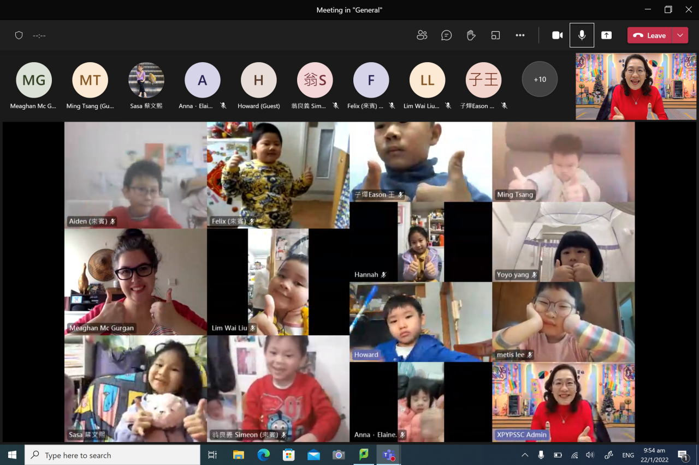Select the XPYPSSC Admin video tile

[563, 402]
